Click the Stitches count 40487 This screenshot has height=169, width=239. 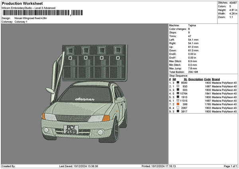pos(233,3)
